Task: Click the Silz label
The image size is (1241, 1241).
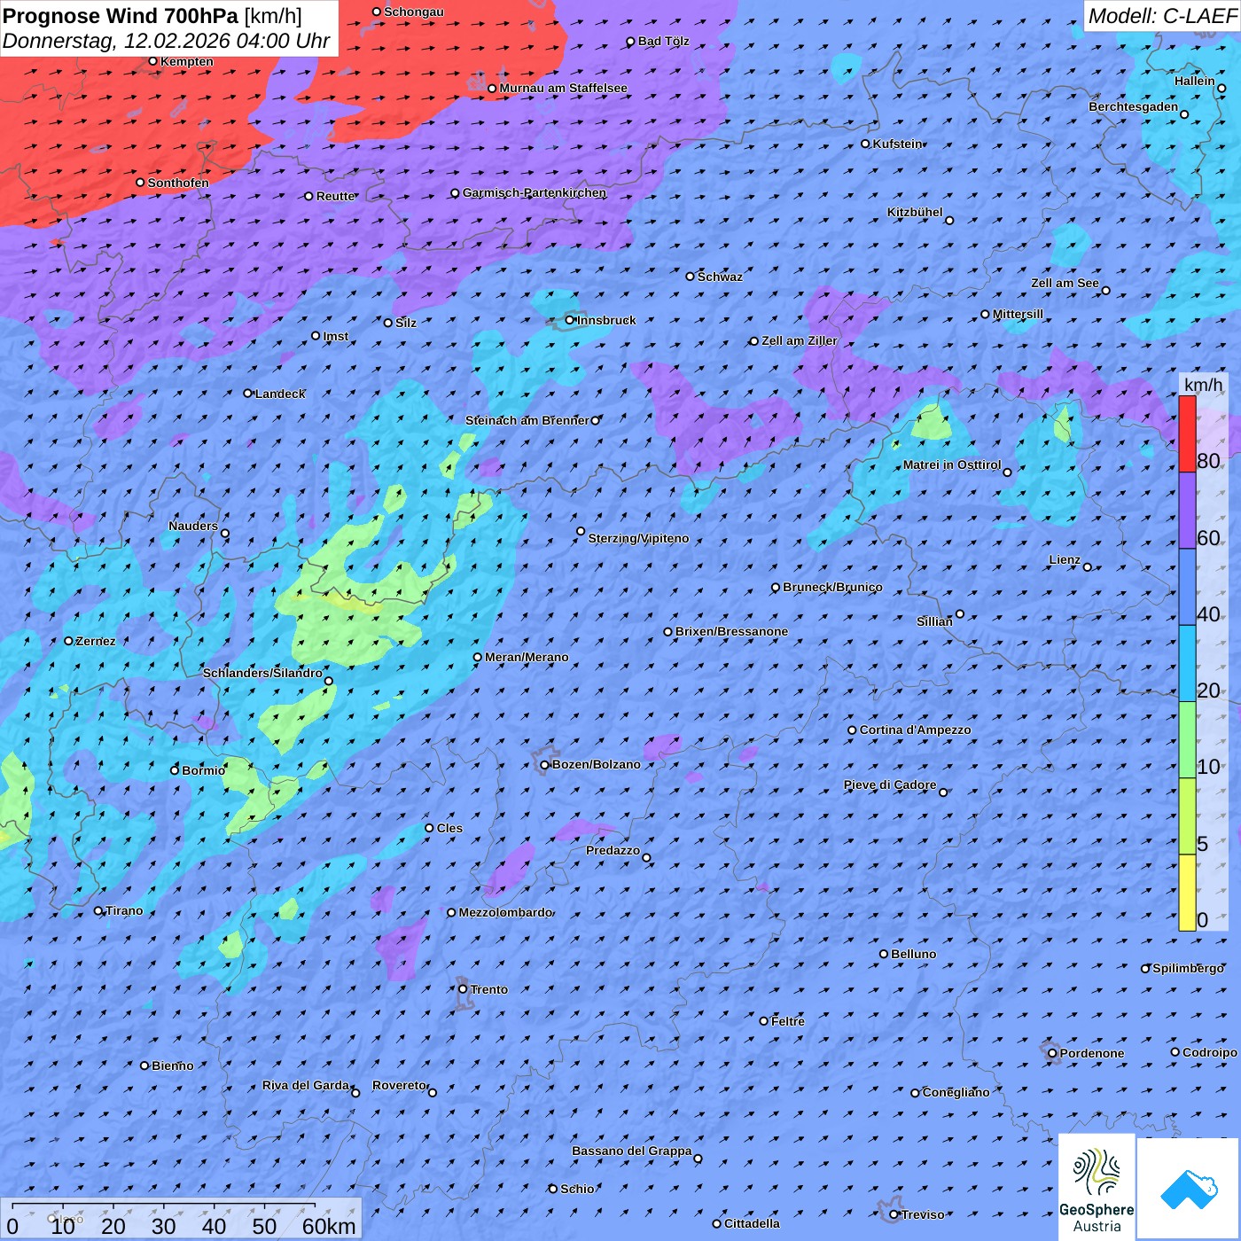Action: 406,323
